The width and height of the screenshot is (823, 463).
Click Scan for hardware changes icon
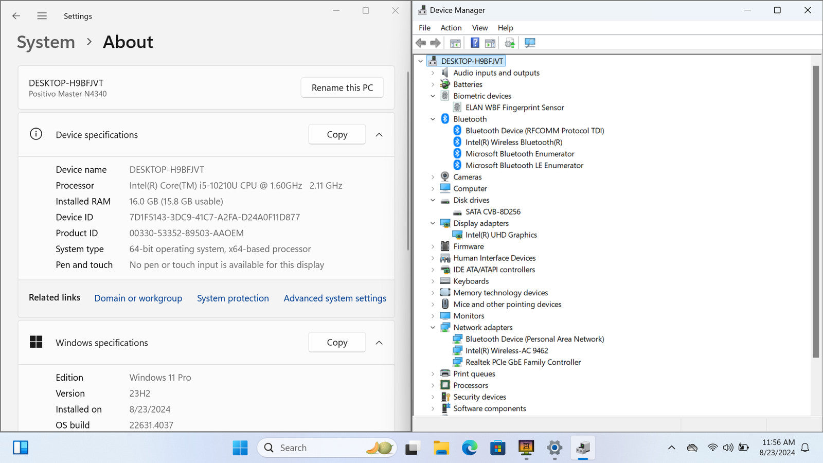click(x=530, y=43)
